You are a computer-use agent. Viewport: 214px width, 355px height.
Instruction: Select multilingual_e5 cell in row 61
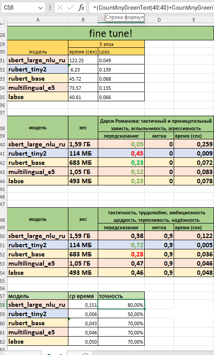click(x=38, y=332)
